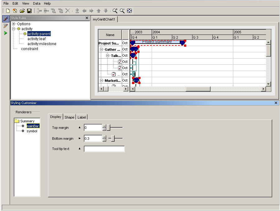Close the Style Rules panel
This screenshot has height=211, width=280.
87,18
